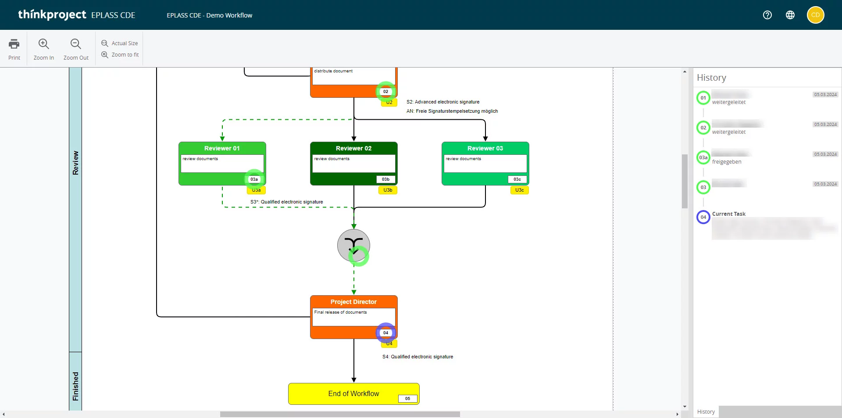Image resolution: width=842 pixels, height=418 pixels.
Task: Click the gray merge gateway node
Action: 353,244
